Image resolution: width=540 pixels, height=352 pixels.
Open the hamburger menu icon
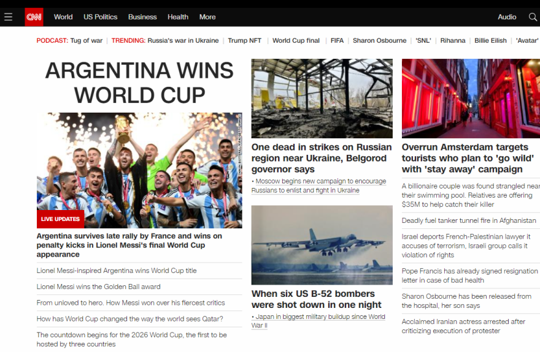click(x=8, y=17)
